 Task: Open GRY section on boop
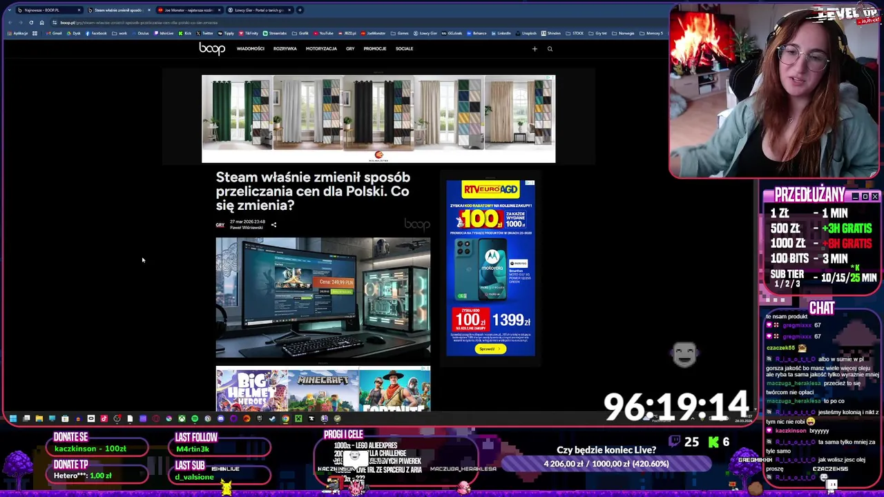point(350,49)
